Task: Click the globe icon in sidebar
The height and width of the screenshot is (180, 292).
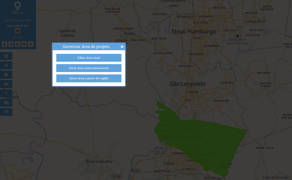Action: tap(11, 44)
